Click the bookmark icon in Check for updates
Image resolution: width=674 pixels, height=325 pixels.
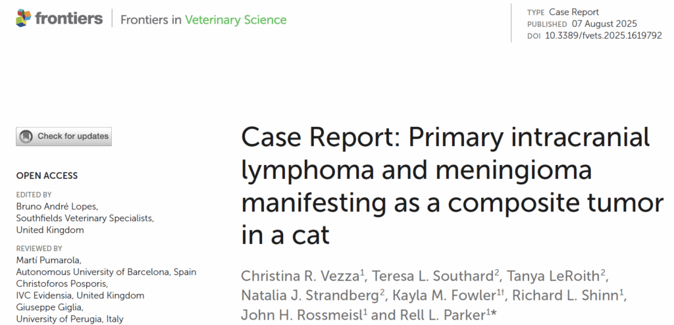pos(26,136)
